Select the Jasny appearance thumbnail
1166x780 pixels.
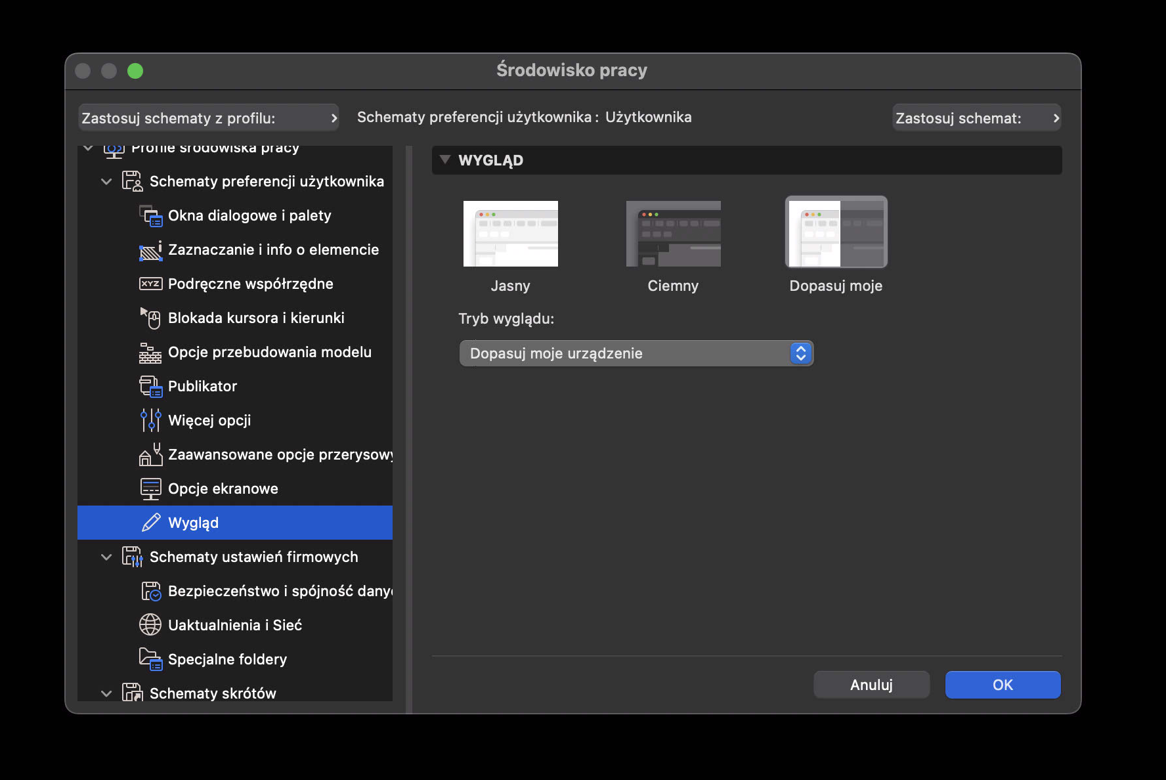point(511,234)
